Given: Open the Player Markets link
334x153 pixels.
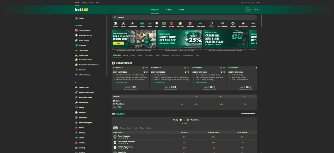Looking at the screenshot, I should pyautogui.click(x=249, y=113).
